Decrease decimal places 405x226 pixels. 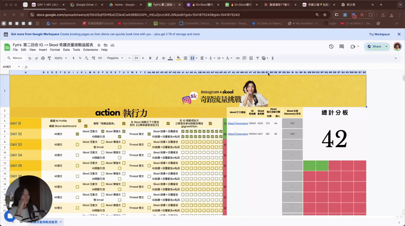pos(87,58)
